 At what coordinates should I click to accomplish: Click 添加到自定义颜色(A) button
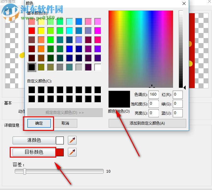(147, 123)
